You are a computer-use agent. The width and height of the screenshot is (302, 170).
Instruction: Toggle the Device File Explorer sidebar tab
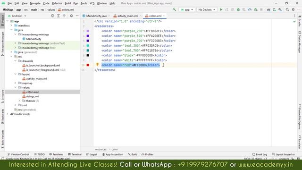tap(300, 117)
